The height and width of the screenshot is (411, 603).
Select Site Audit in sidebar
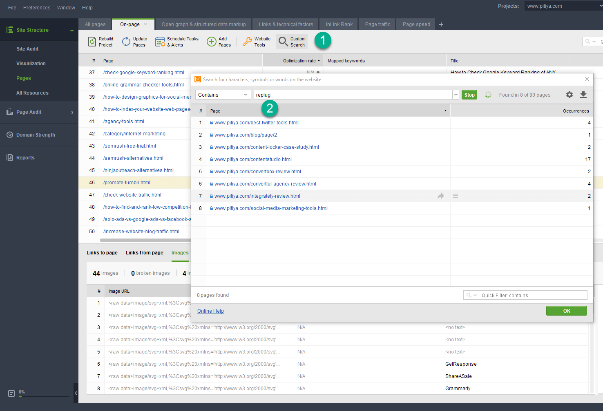[27, 49]
